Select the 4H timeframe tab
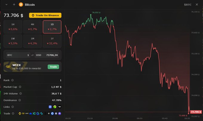Image resolution: width=203 pixels, height=121 pixels. (33, 27)
